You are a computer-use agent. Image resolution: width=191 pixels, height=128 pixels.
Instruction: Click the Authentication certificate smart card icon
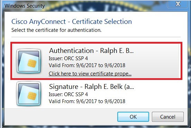28,61
